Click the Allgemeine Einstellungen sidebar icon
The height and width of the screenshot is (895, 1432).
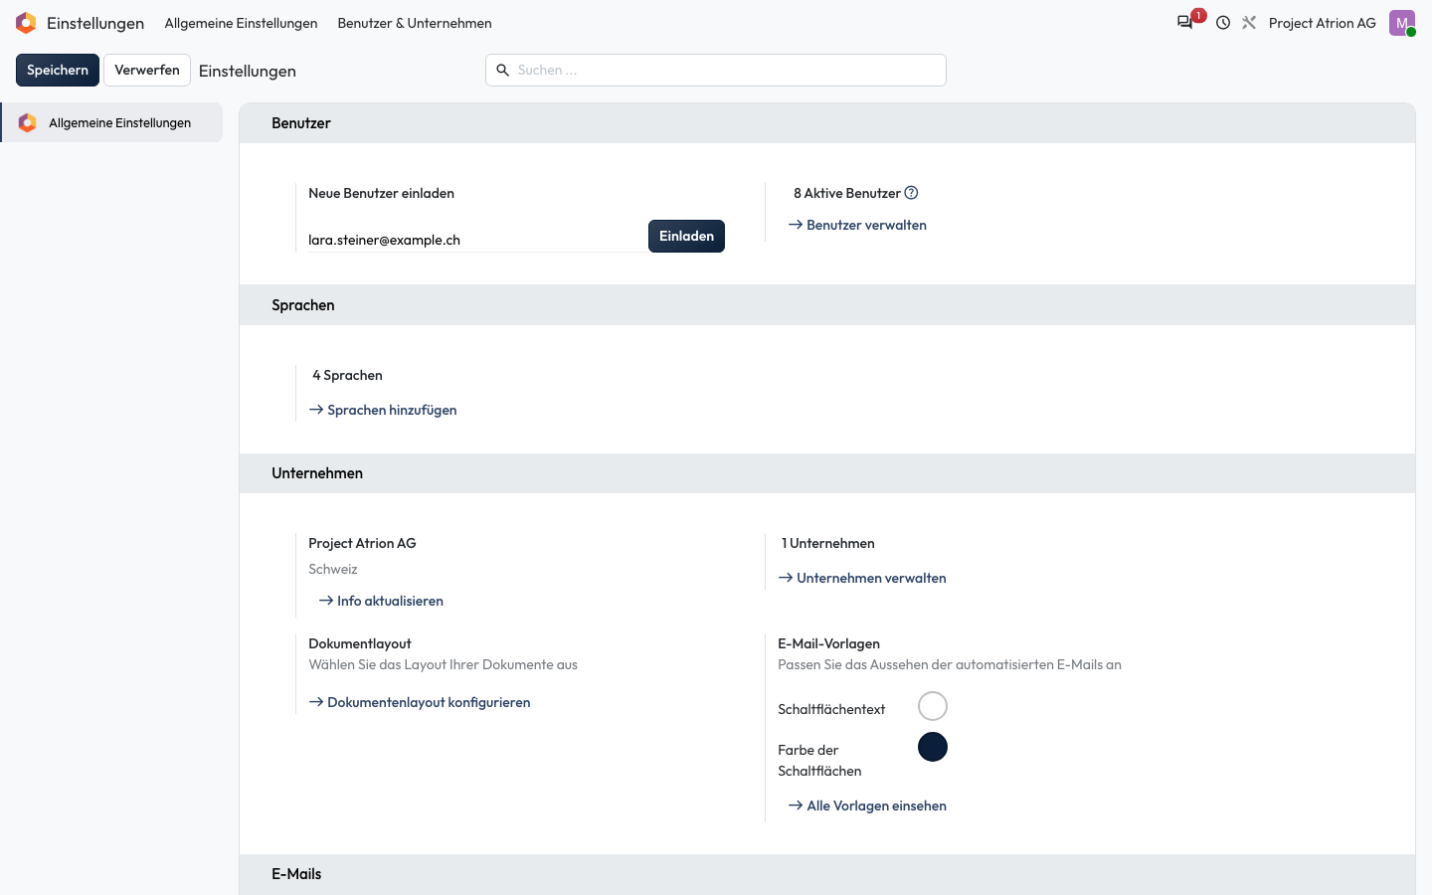click(28, 123)
